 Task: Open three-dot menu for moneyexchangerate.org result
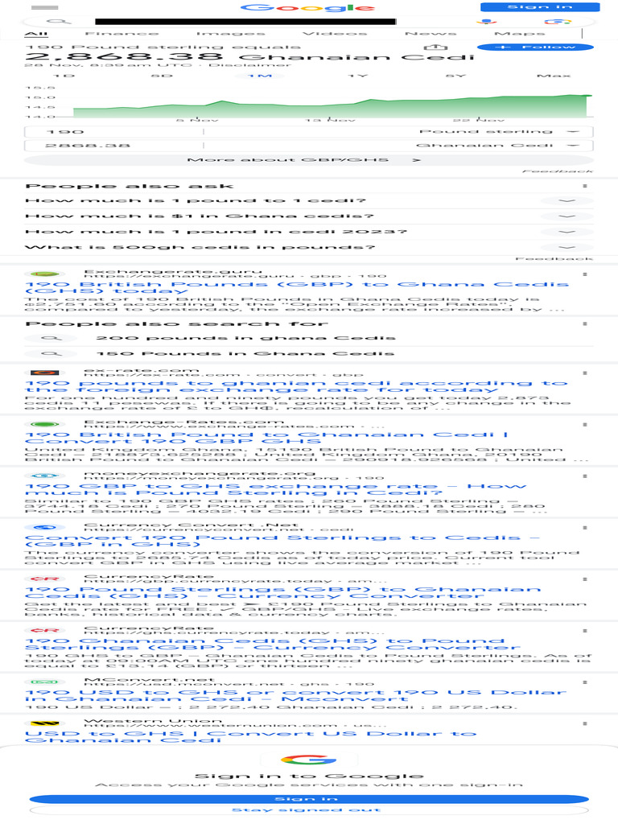(x=585, y=476)
